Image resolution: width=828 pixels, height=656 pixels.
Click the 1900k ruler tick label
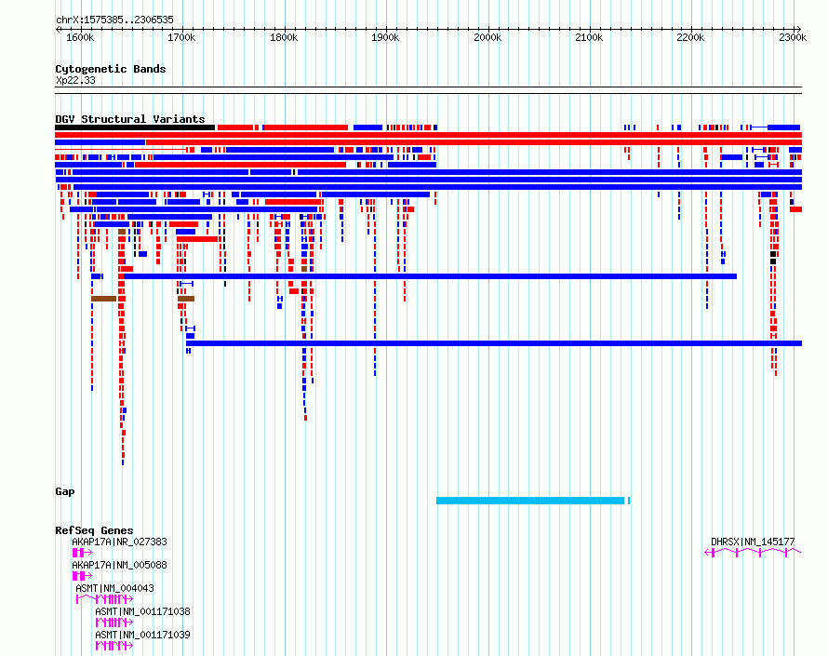385,37
